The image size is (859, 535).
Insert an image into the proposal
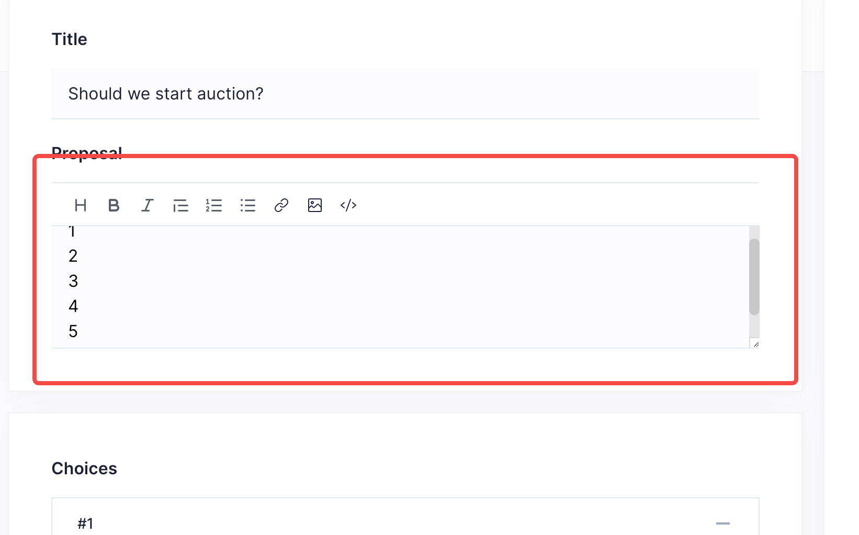314,205
